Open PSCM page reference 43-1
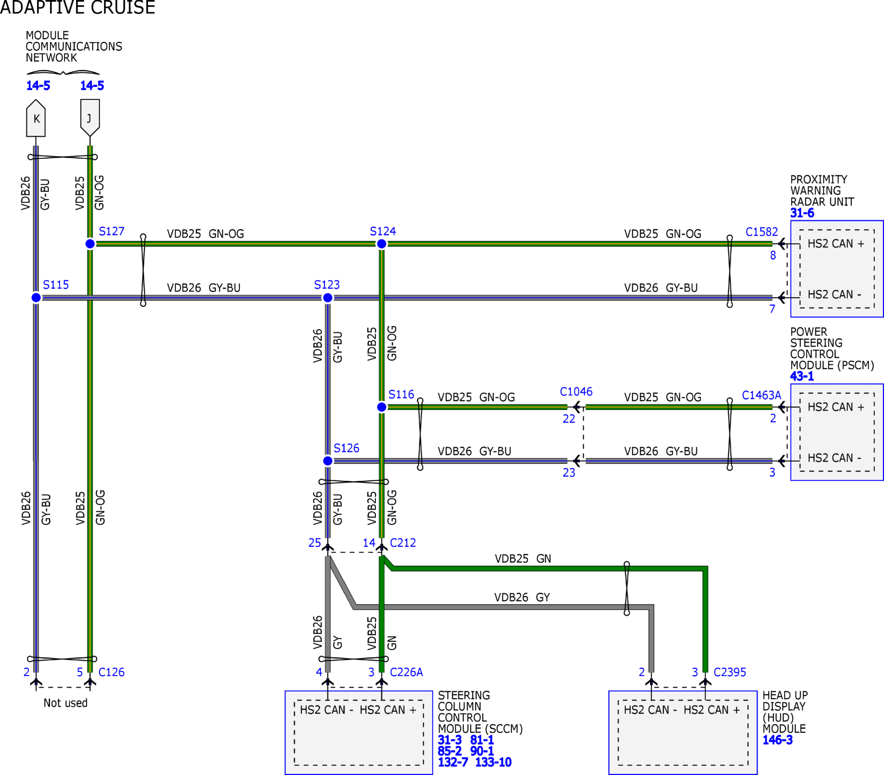Screen dimensions: 884x775 click(802, 376)
